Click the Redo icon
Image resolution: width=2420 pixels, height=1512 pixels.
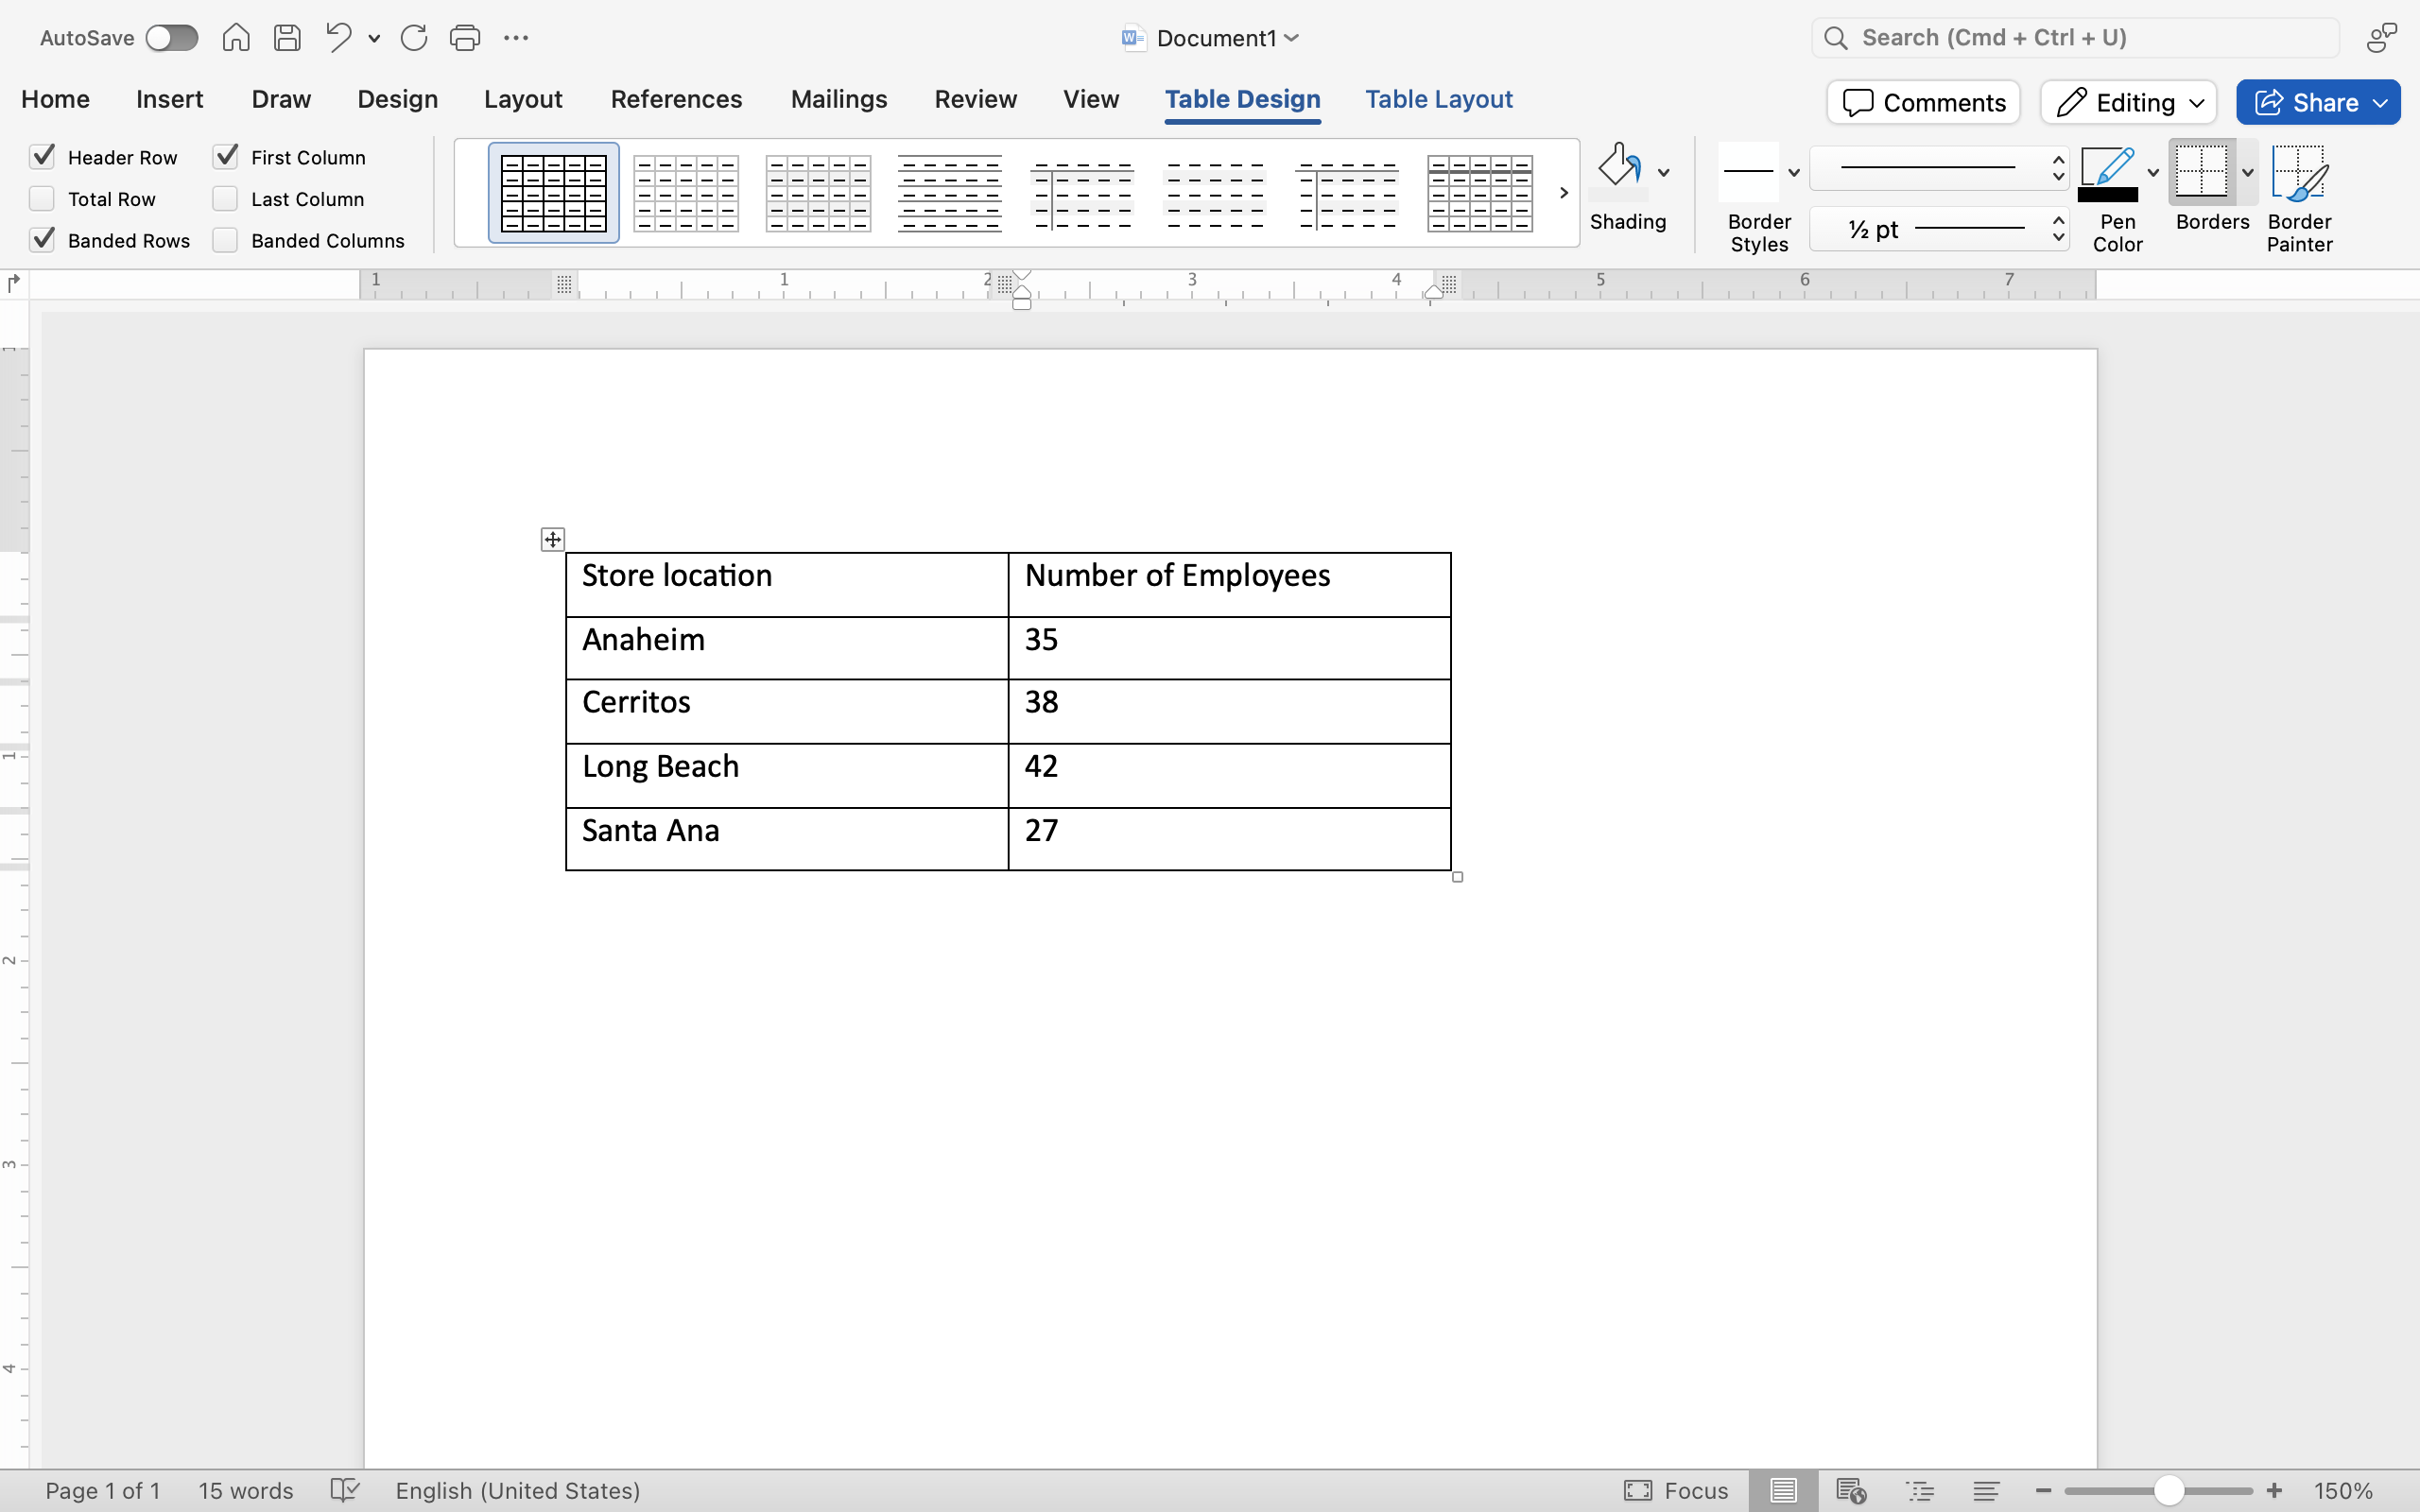(414, 38)
